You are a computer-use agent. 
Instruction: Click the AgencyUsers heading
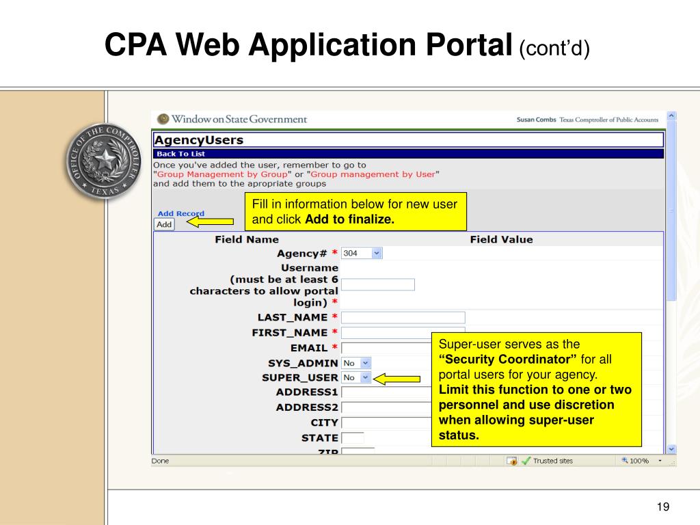point(199,139)
